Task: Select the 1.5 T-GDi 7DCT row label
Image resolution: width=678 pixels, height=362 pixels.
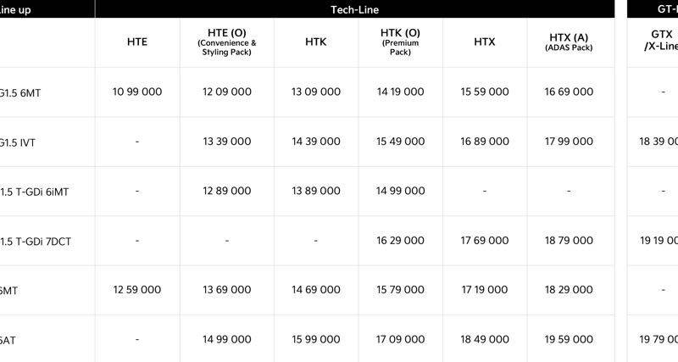Action: click(36, 241)
